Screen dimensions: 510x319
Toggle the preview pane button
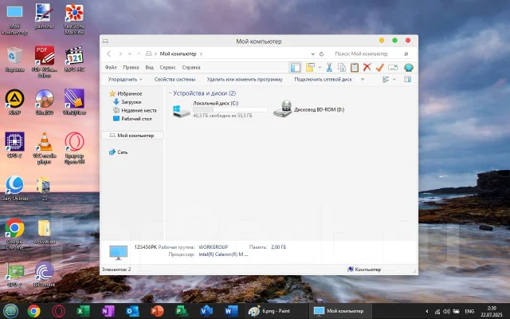point(407,80)
